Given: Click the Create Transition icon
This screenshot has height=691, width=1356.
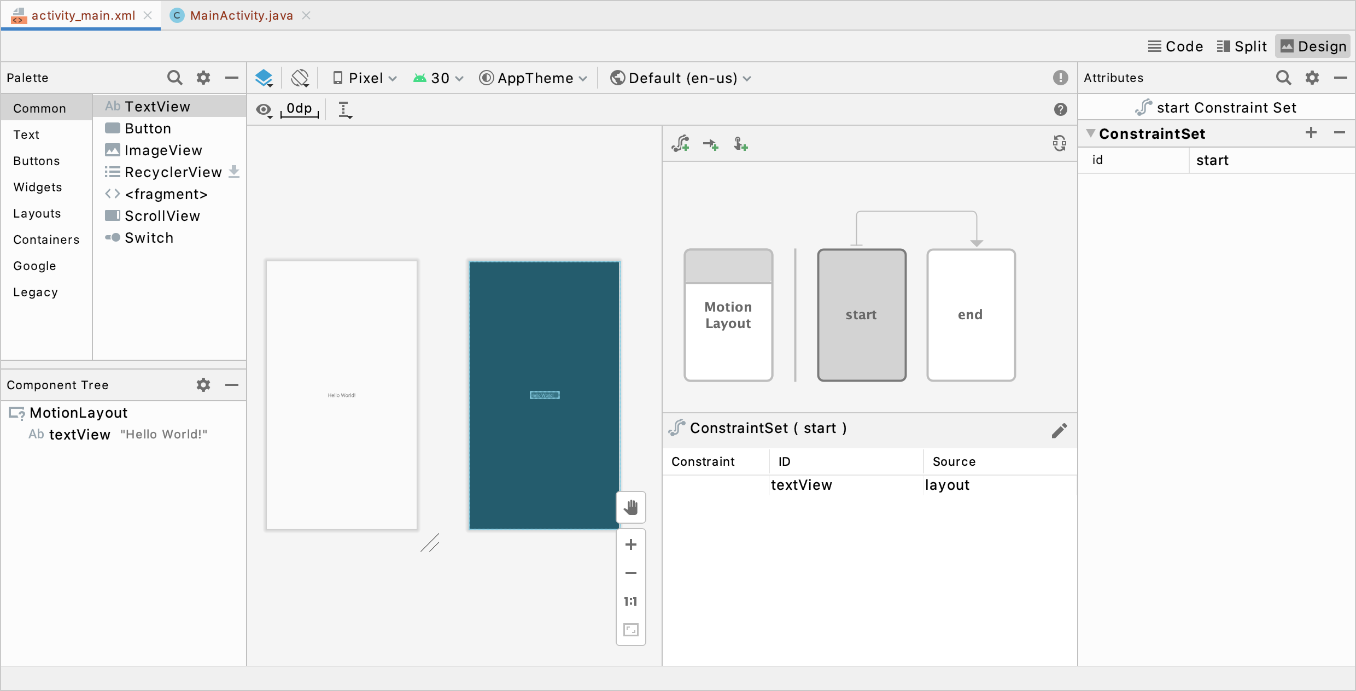Looking at the screenshot, I should [x=711, y=144].
